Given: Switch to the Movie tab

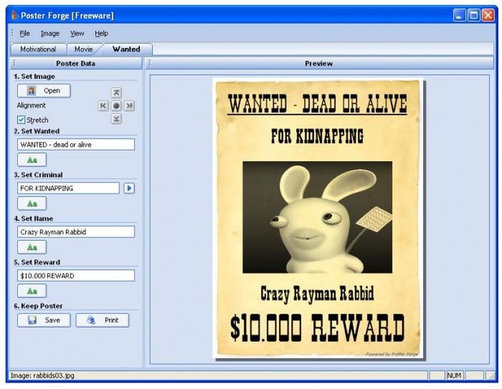Looking at the screenshot, I should pyautogui.click(x=83, y=49).
